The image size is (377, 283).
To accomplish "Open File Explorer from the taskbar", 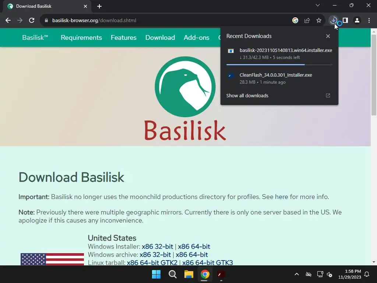I will (x=189, y=274).
